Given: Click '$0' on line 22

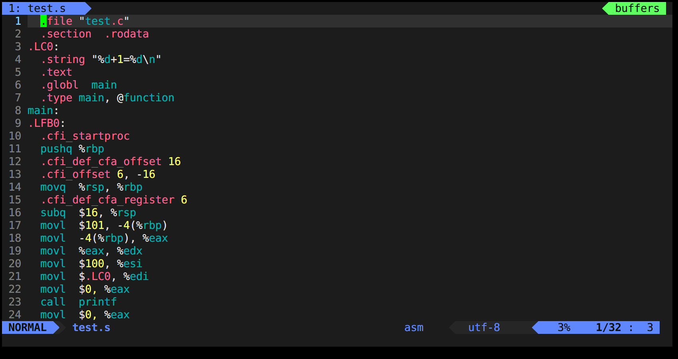Looking at the screenshot, I should click(x=85, y=289).
